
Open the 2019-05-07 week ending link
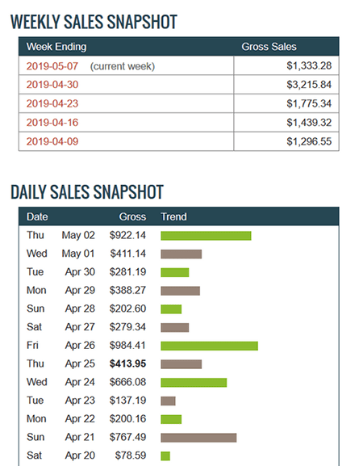click(x=52, y=66)
